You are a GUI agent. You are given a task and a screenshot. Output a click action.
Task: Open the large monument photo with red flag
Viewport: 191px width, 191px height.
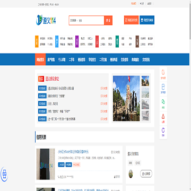pyautogui.click(x=126, y=98)
